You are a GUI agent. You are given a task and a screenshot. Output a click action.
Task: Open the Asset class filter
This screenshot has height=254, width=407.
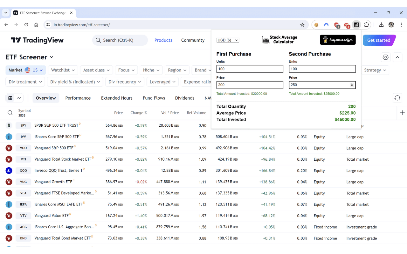(96, 70)
